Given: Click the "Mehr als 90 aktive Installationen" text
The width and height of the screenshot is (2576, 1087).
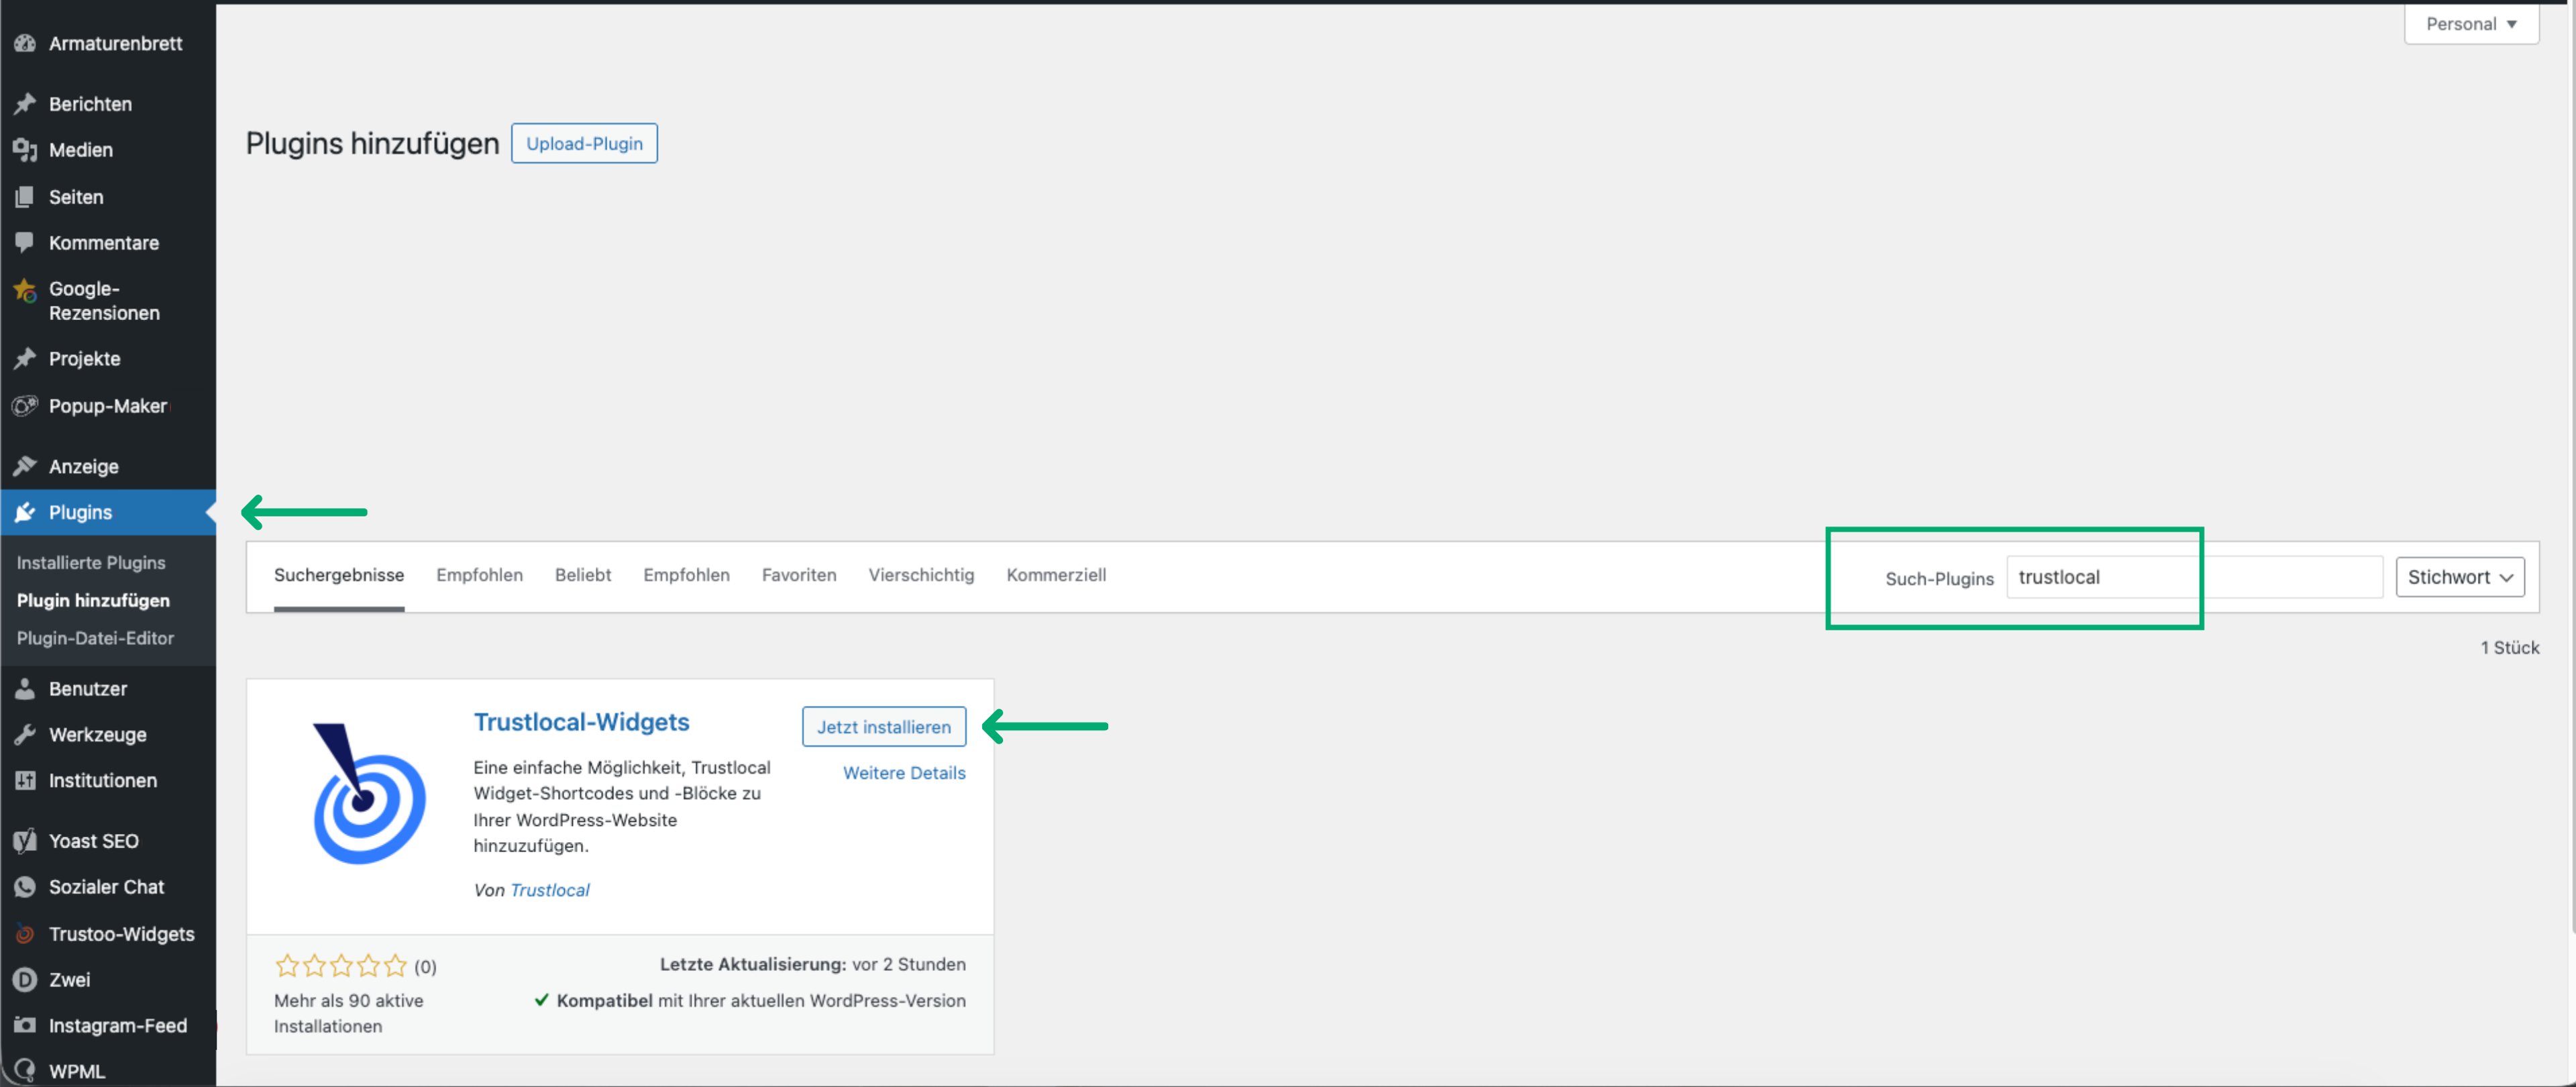Looking at the screenshot, I should coord(348,1013).
